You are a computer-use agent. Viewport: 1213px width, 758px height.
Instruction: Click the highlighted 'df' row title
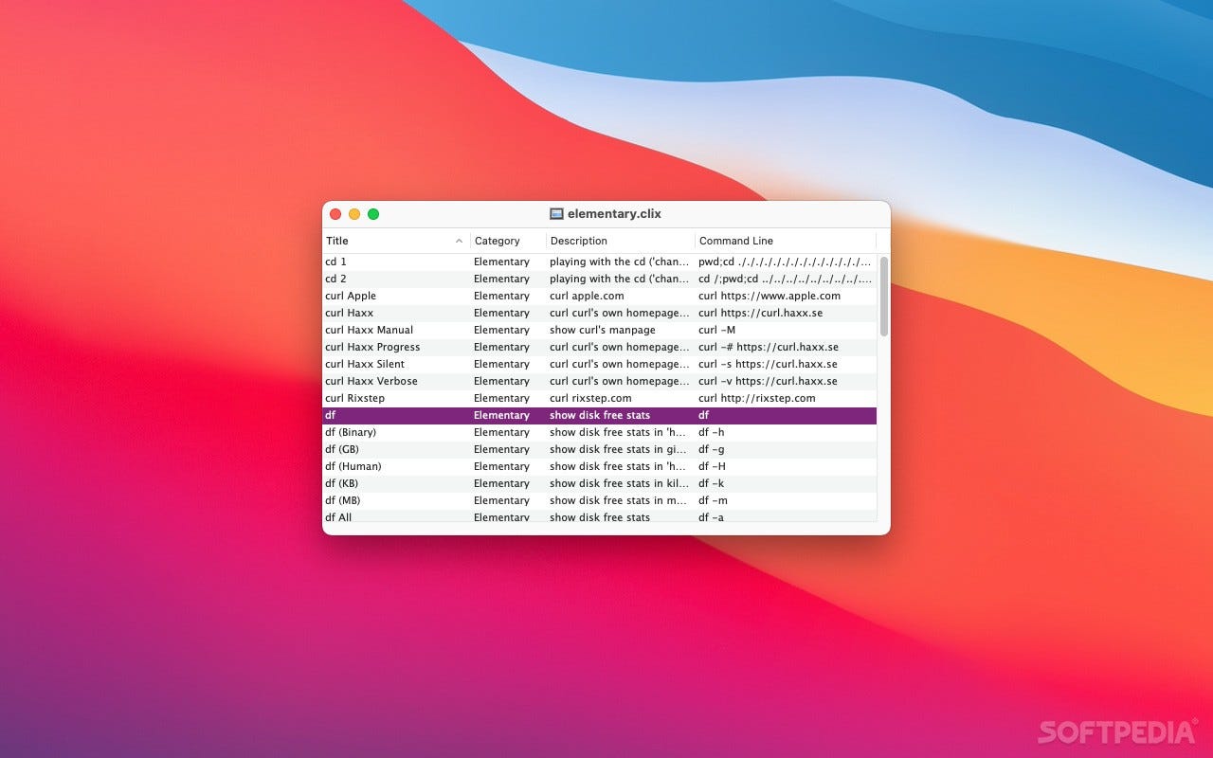point(330,415)
